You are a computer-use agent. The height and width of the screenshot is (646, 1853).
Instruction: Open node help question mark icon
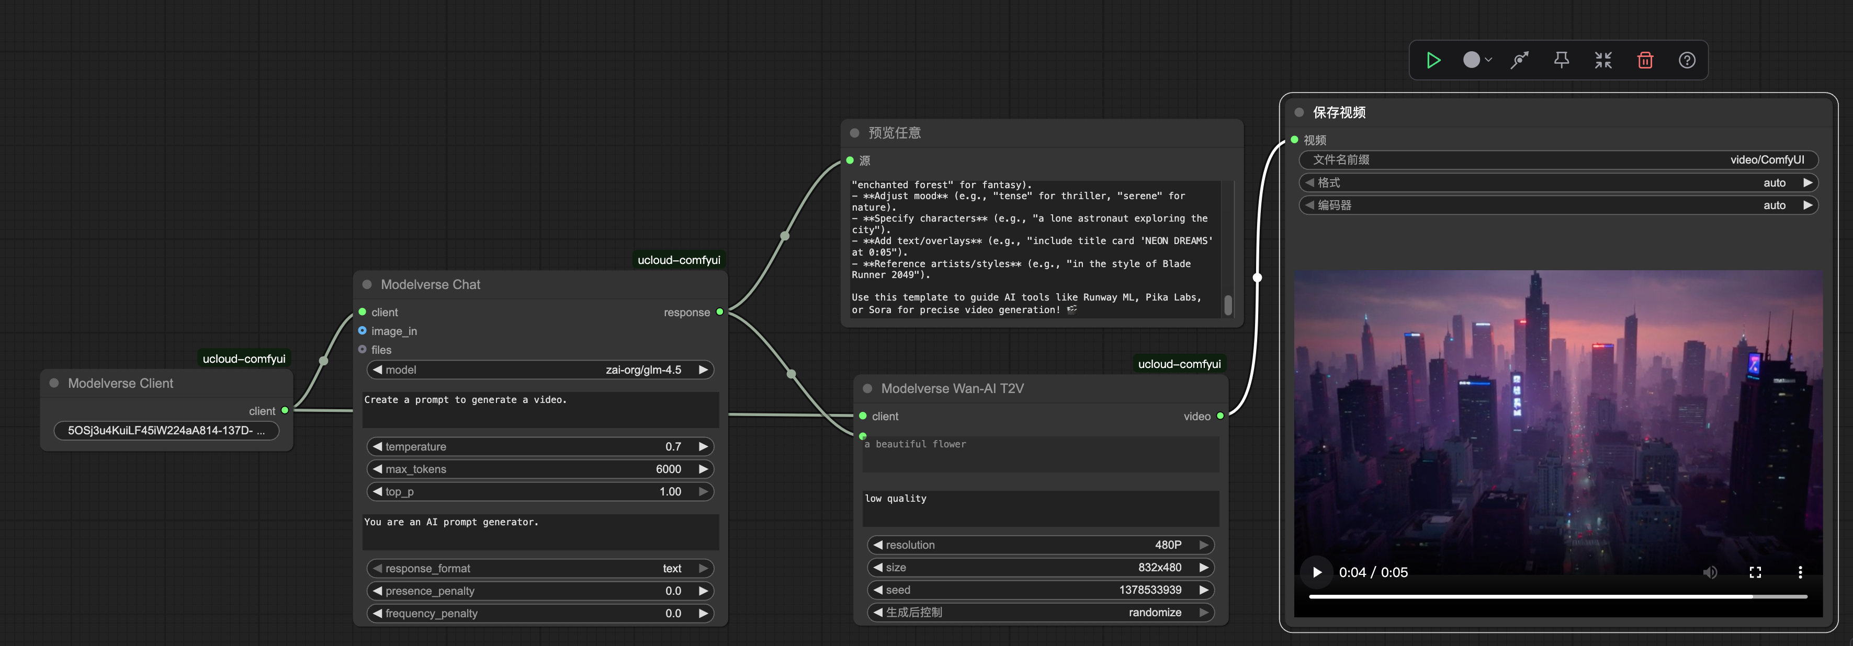[1687, 60]
